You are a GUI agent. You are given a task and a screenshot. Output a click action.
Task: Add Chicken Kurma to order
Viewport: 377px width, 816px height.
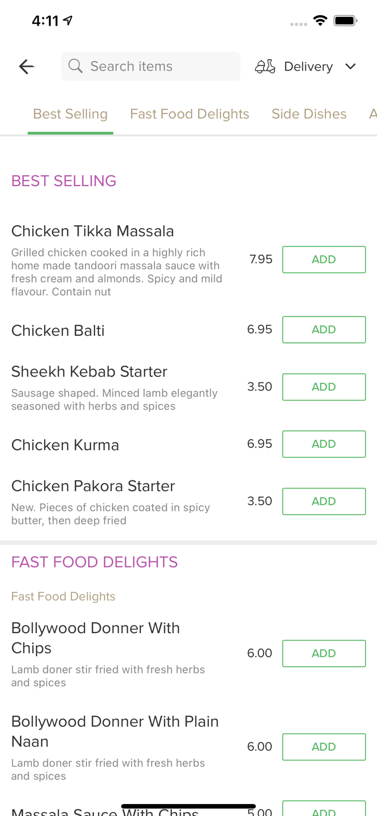pos(324,444)
